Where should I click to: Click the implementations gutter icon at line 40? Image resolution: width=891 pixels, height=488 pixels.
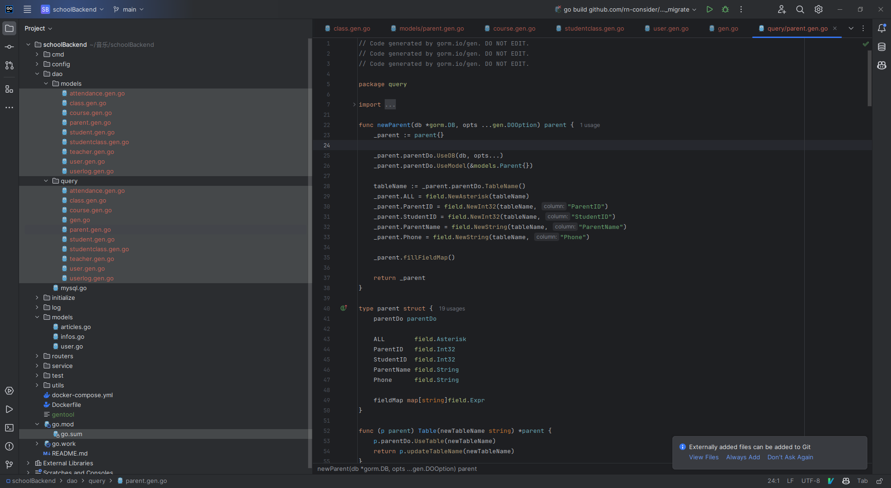click(x=343, y=308)
